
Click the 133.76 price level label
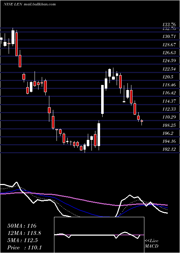[x=169, y=25]
